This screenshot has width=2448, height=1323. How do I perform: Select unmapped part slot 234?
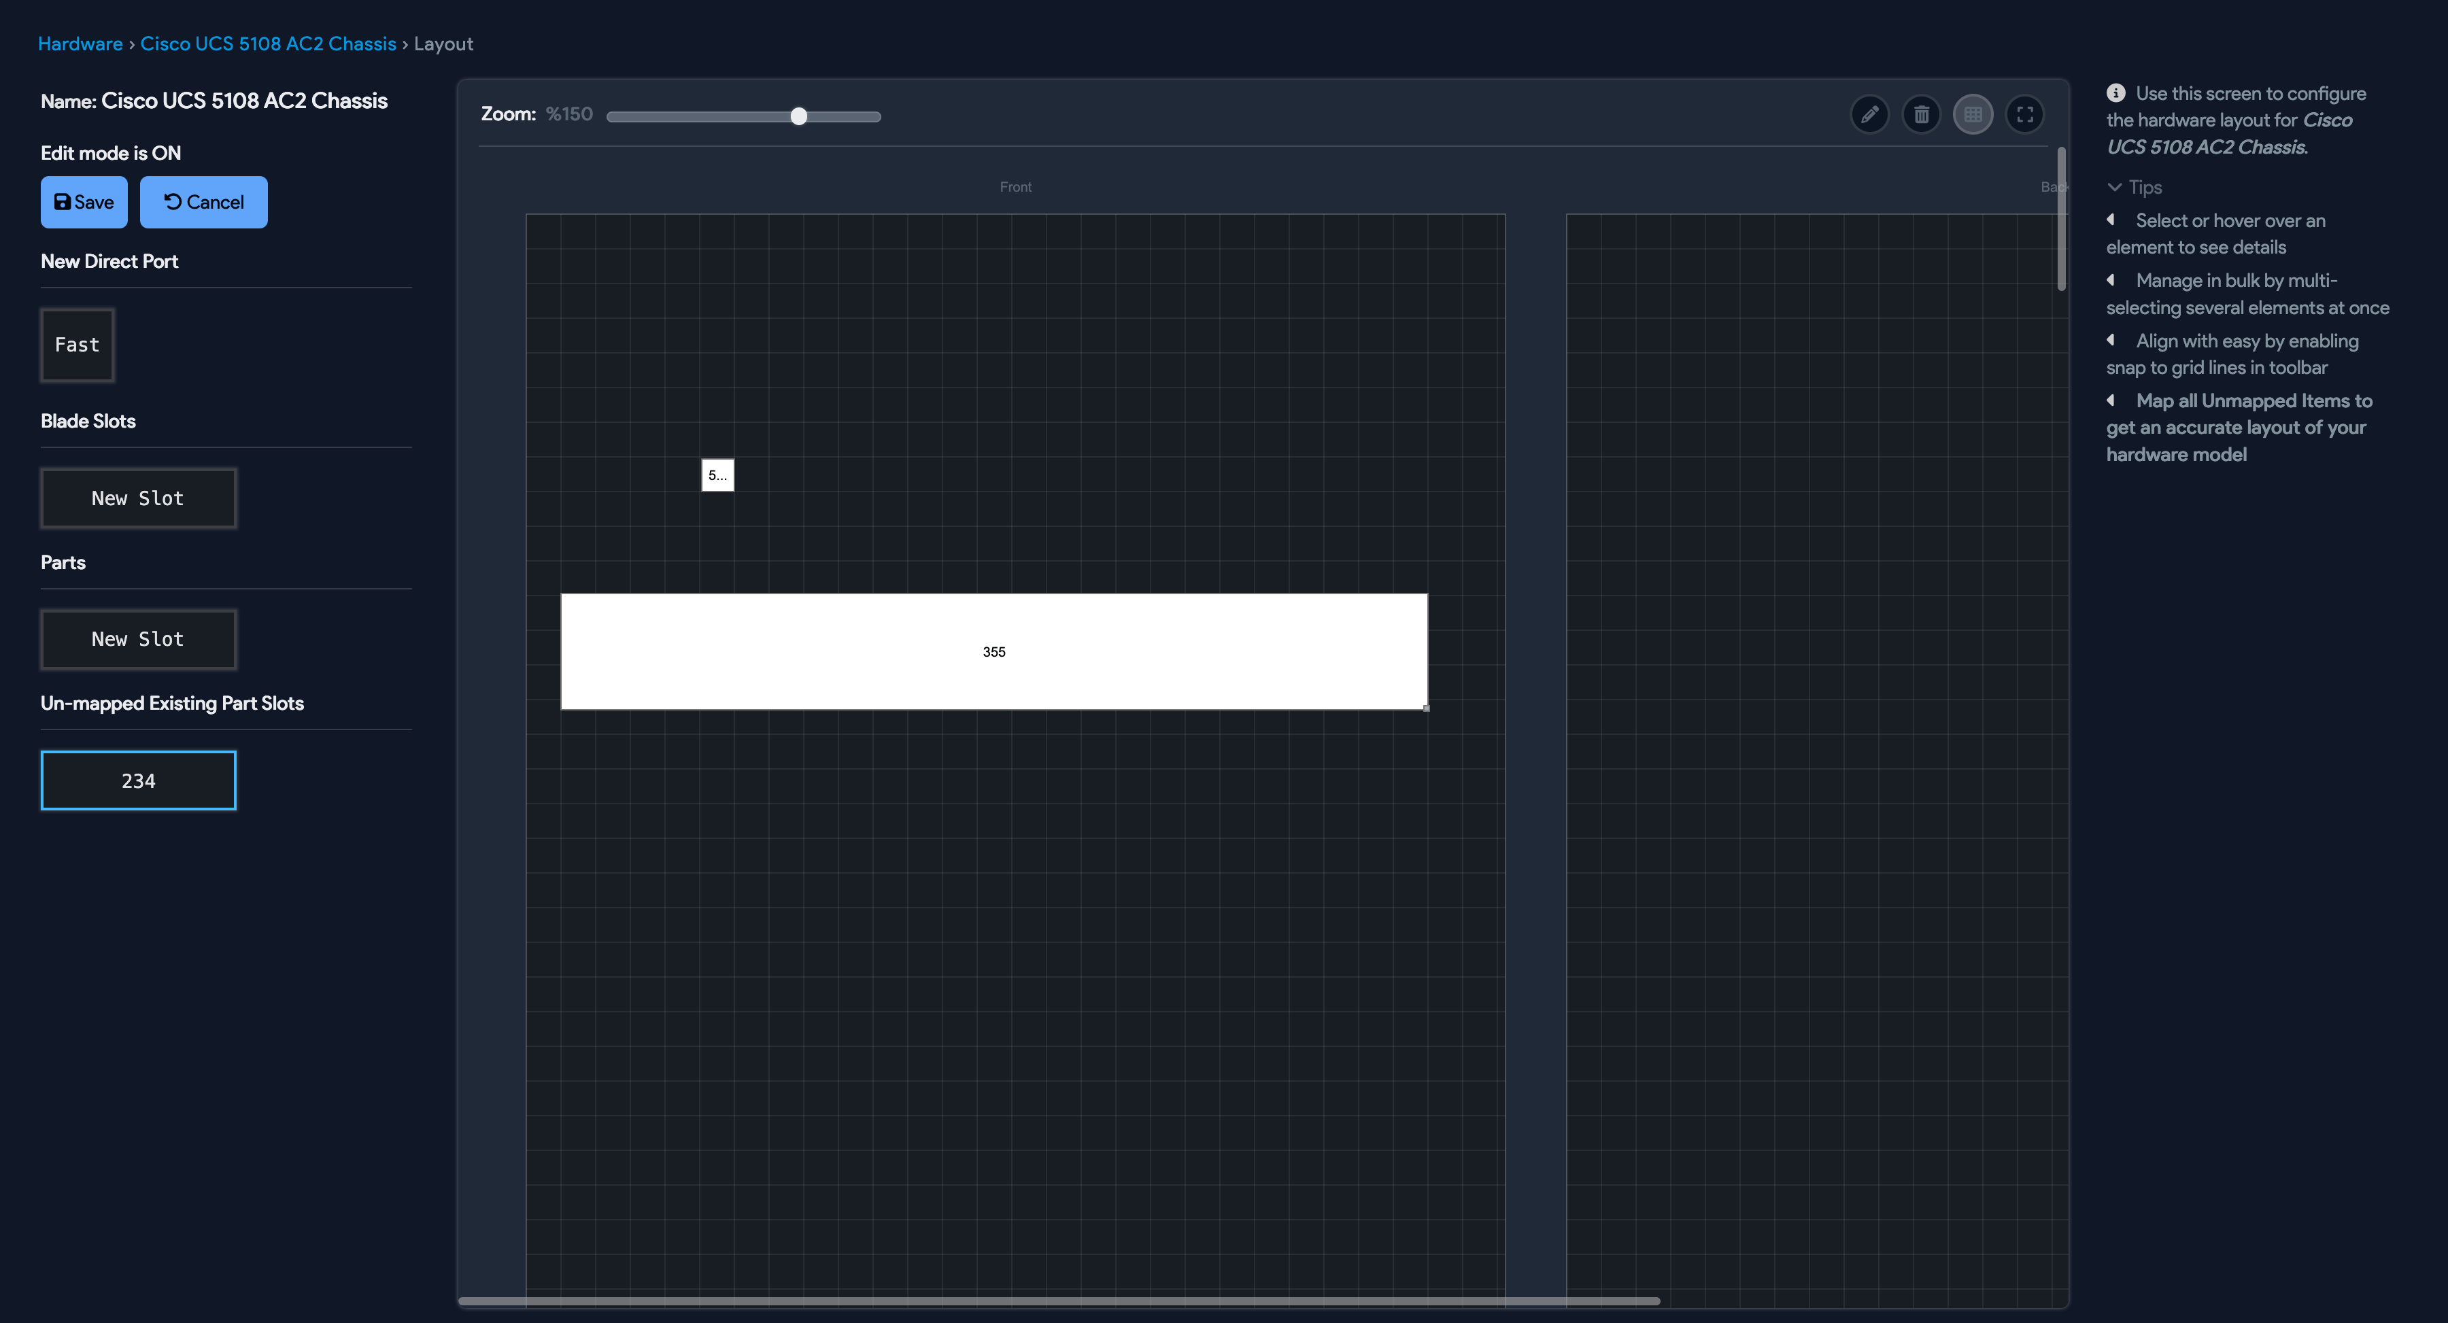click(138, 779)
